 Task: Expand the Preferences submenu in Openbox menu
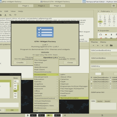(46, 108)
